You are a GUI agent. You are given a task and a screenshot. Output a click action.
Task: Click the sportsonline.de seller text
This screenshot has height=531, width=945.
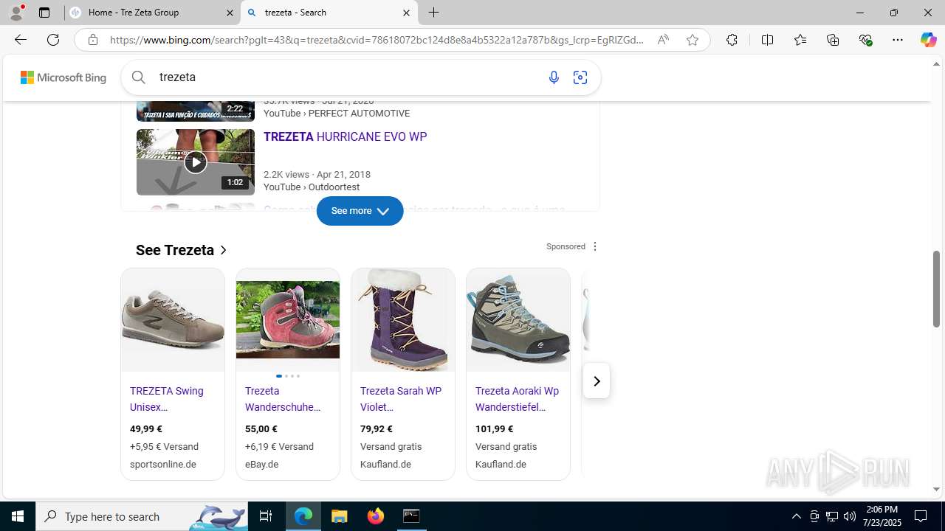point(163,465)
